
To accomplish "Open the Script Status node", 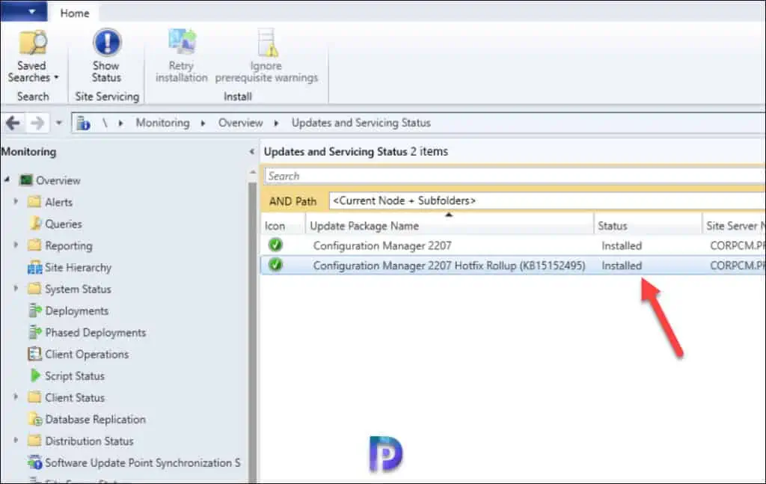I will [x=67, y=376].
